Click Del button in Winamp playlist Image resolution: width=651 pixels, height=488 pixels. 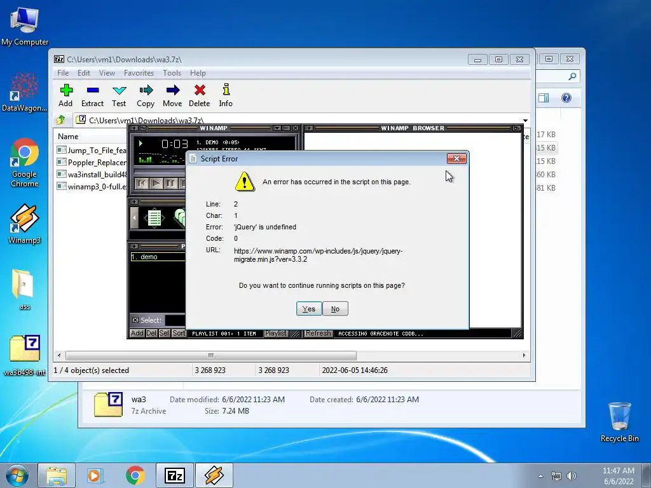pos(151,333)
